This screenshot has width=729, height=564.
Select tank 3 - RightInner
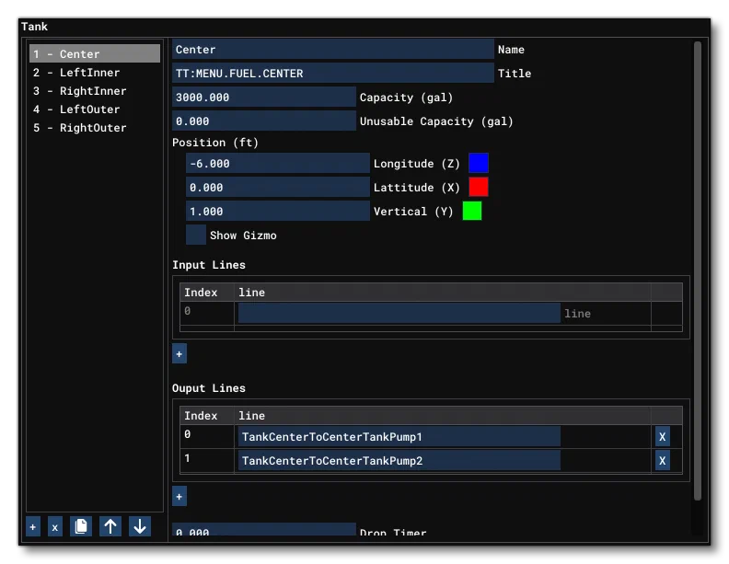(95, 91)
